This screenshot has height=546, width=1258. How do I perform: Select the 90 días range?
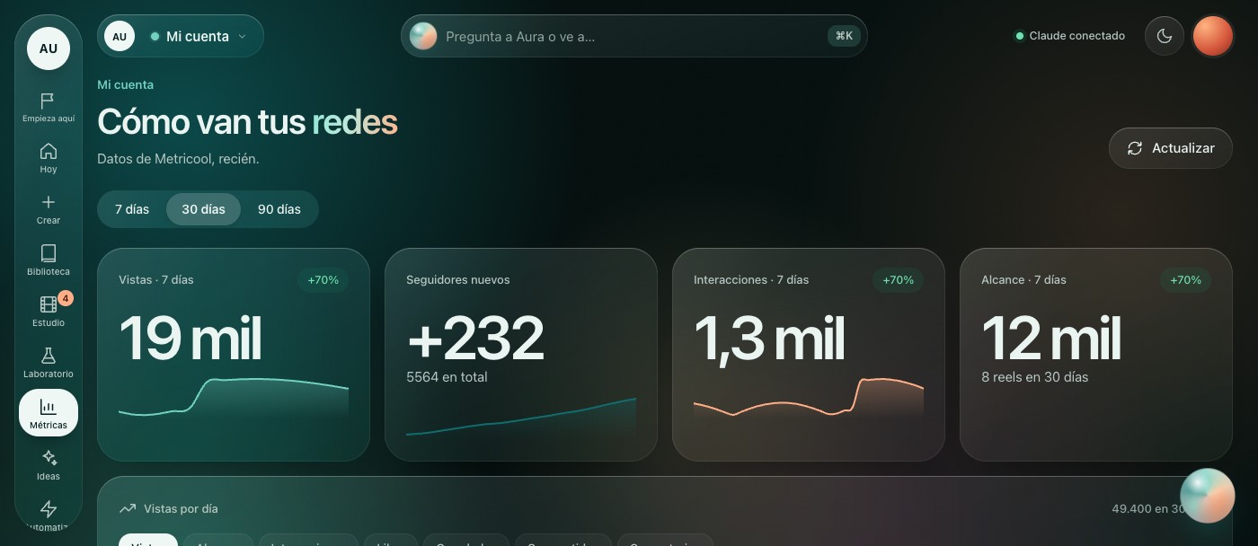coord(279,209)
